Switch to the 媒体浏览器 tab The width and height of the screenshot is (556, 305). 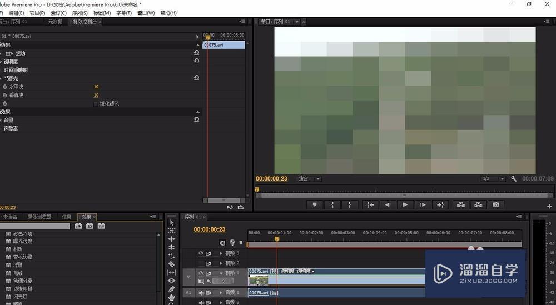point(39,217)
